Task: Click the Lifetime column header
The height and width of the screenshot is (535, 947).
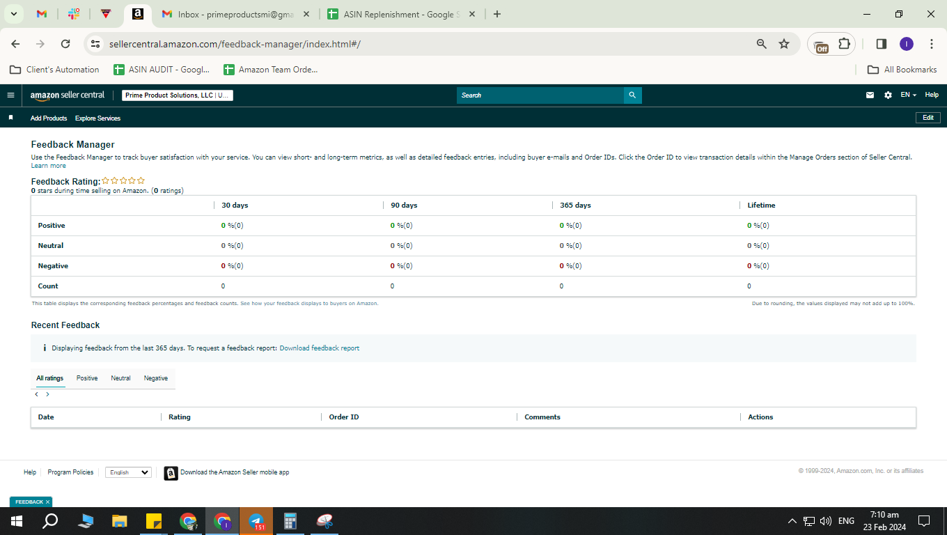Action: pyautogui.click(x=761, y=206)
